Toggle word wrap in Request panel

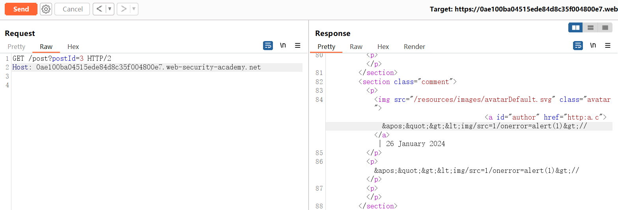pos(268,46)
